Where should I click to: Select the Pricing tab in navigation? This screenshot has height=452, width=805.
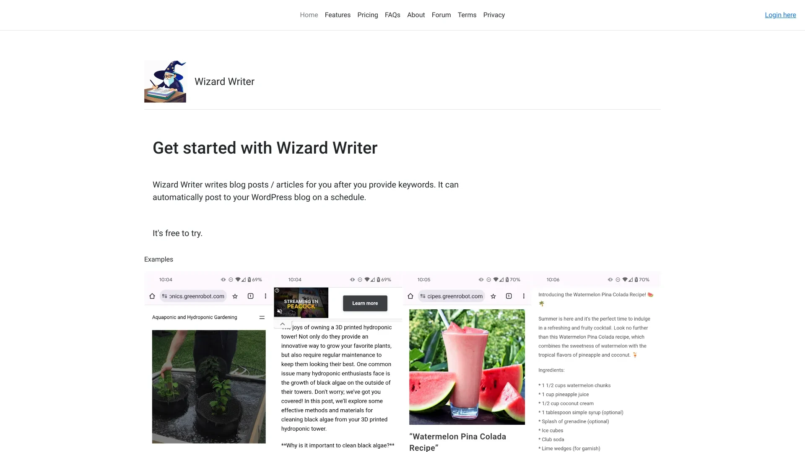coord(368,15)
